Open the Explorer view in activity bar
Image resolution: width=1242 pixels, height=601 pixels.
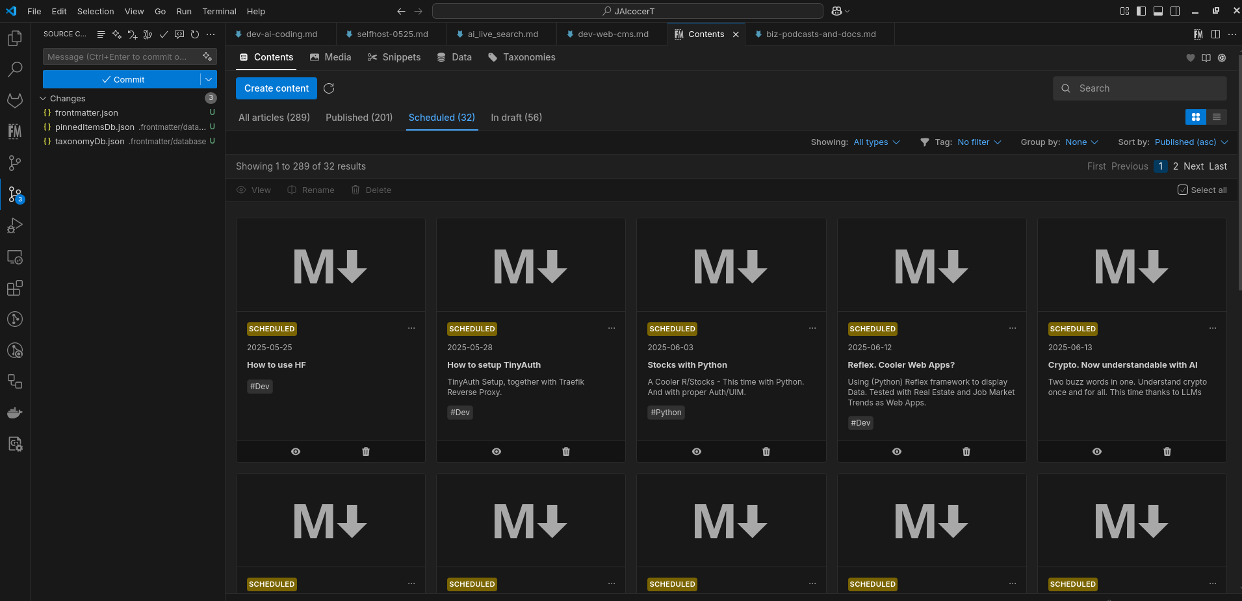point(14,38)
